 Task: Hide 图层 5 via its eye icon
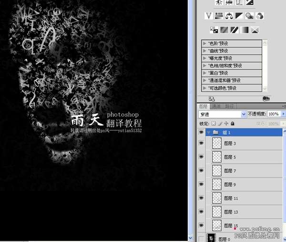(x=201, y=157)
